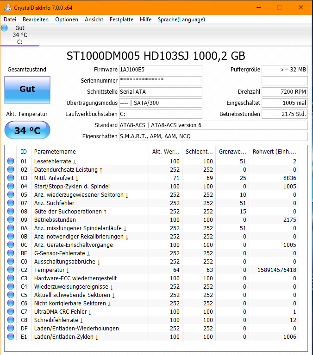Click the Rohwert (Einh.... column header

pos(274,151)
